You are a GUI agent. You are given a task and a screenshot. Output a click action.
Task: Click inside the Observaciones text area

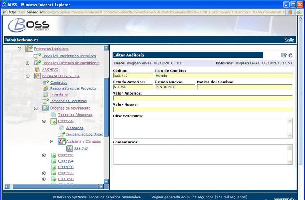point(200,128)
